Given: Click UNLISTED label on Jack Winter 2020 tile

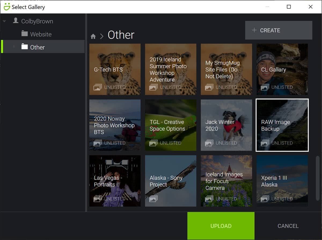Looking at the screenshot, I should 226,143.
